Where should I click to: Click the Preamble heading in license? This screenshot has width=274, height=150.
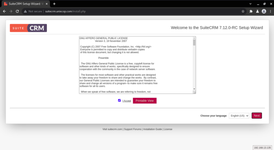[103, 58]
